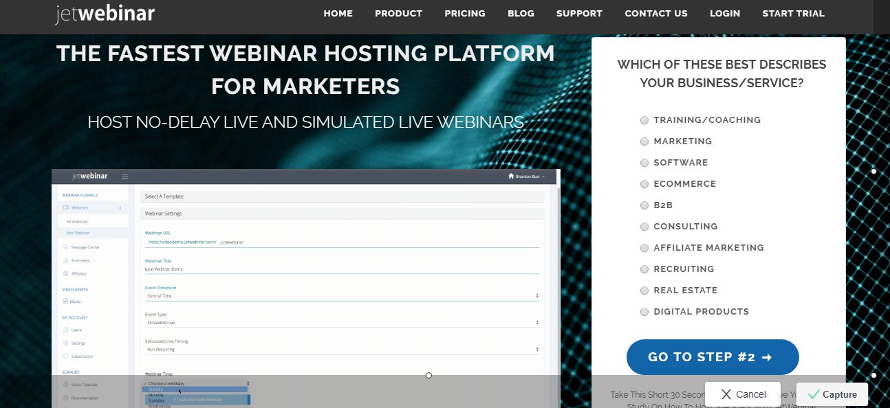Expand the Event Type selector showing Simulated Live

[340, 322]
